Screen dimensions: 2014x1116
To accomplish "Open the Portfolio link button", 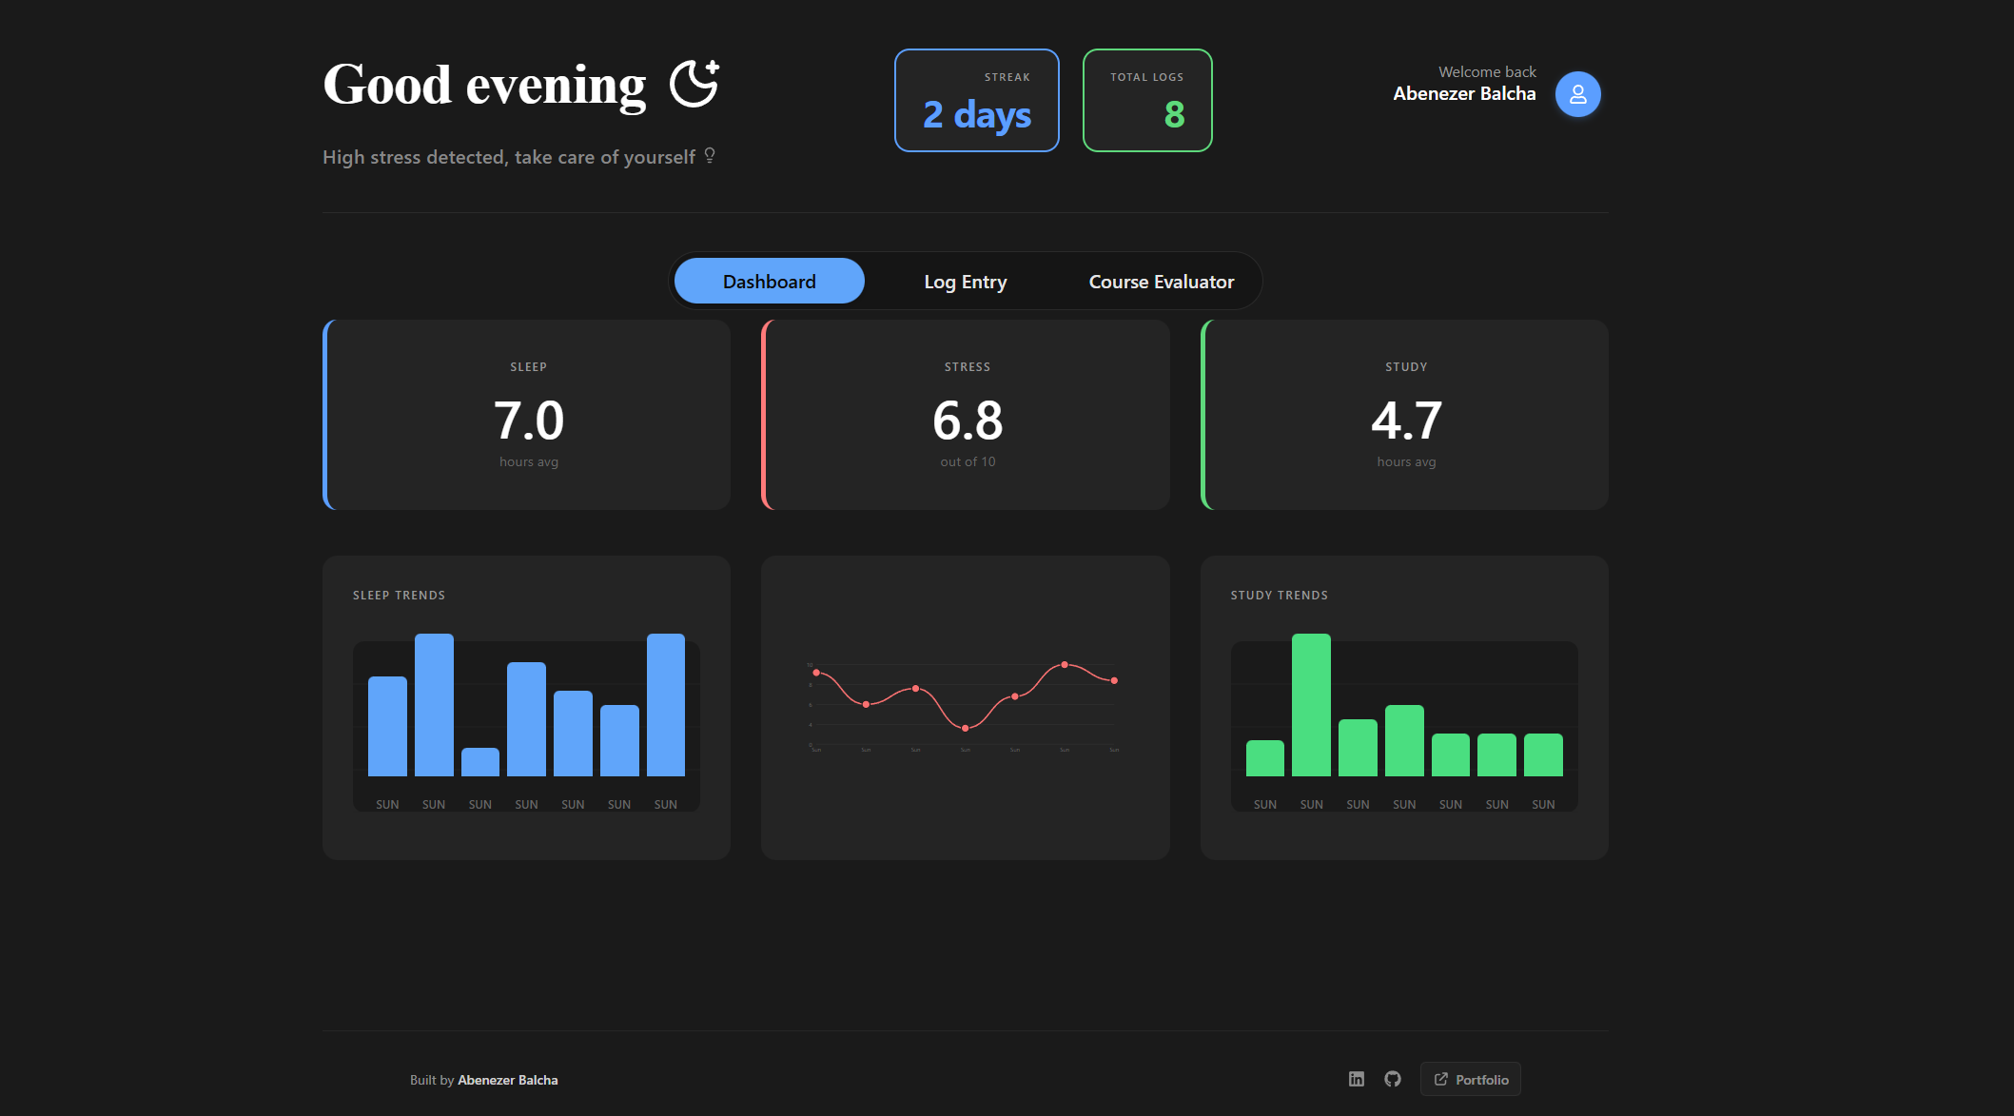I will [1471, 1079].
